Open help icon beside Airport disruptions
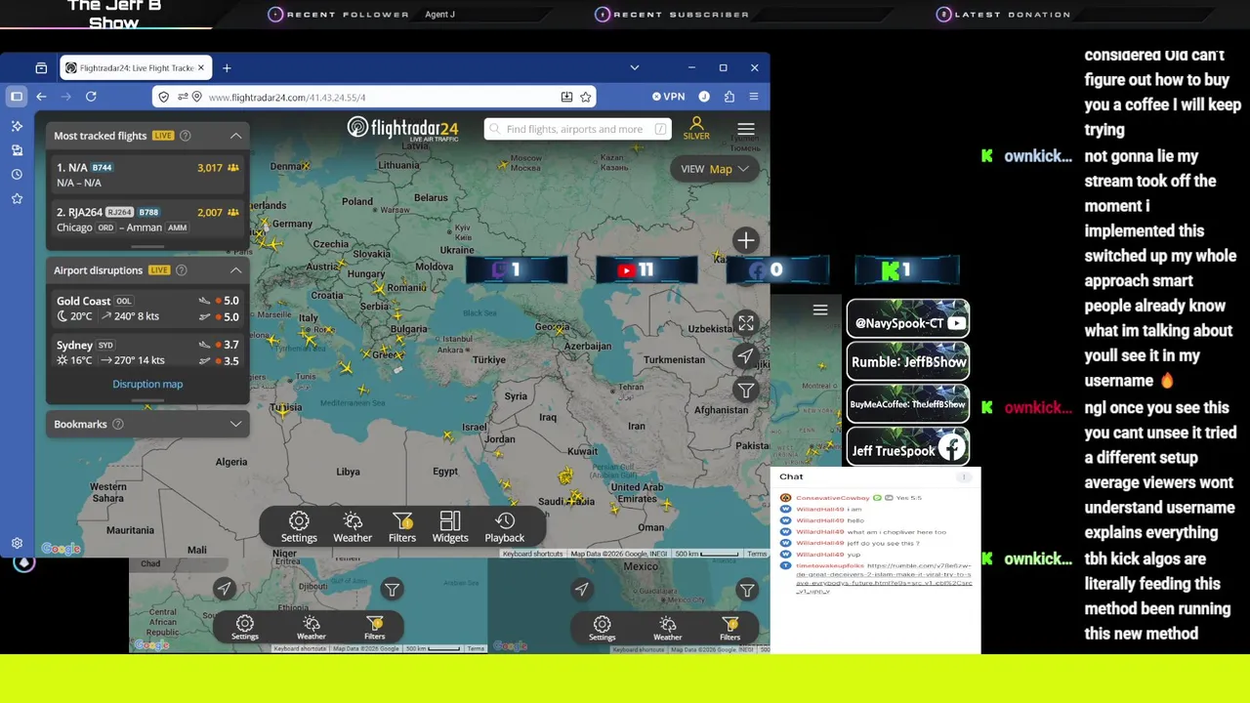1250x703 pixels. pyautogui.click(x=182, y=270)
